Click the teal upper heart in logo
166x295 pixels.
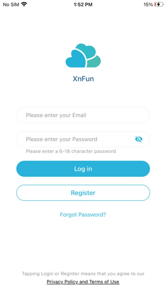click(87, 50)
